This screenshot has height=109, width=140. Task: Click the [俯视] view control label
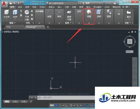coord(7,32)
